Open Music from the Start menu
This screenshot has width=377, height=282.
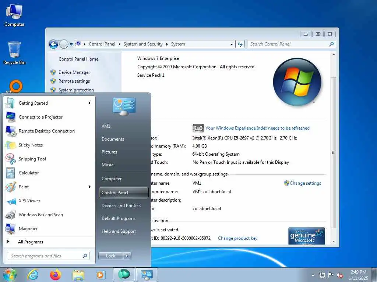[108, 165]
